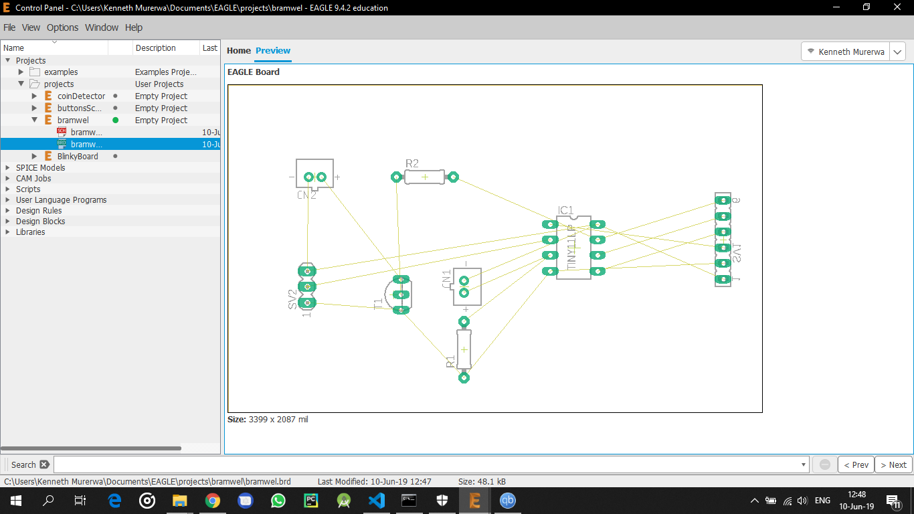Click the Last column header
Viewport: 914px width, 514px height.
click(210, 48)
